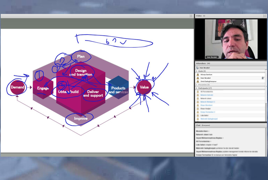The height and width of the screenshot is (180, 268).
Task: Collapse the Participants (17) group
Action: [x=196, y=88]
